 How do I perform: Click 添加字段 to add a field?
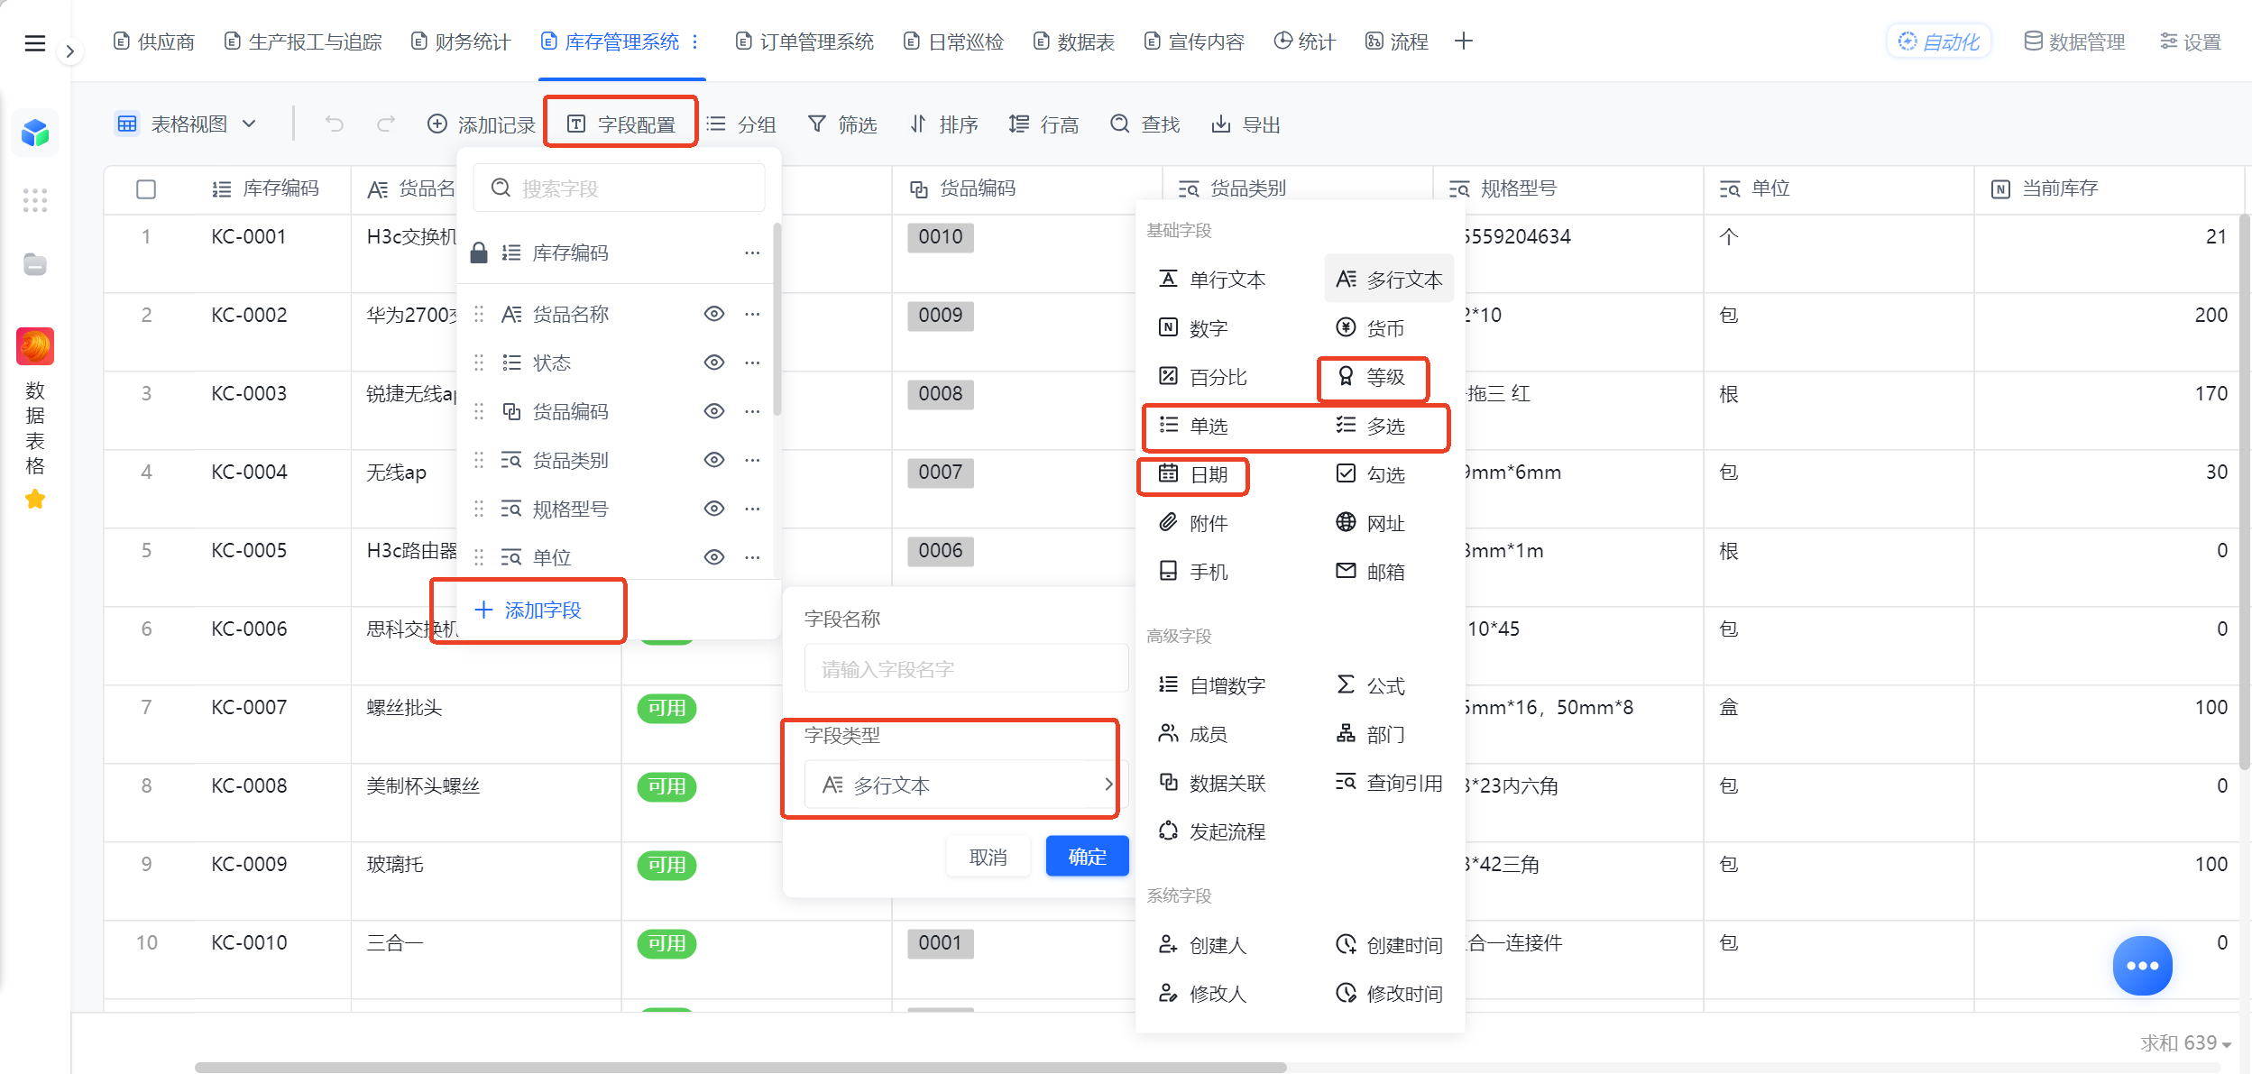pyautogui.click(x=529, y=610)
